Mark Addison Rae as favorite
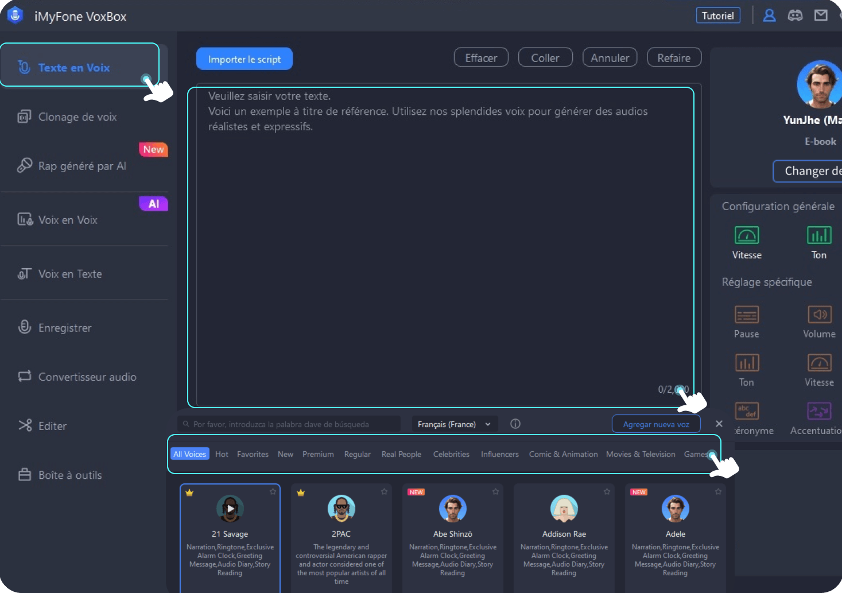 (x=607, y=492)
